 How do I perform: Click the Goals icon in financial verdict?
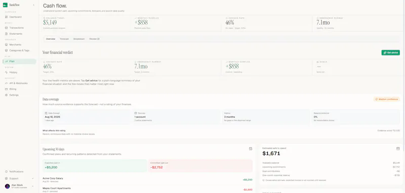click(318, 62)
